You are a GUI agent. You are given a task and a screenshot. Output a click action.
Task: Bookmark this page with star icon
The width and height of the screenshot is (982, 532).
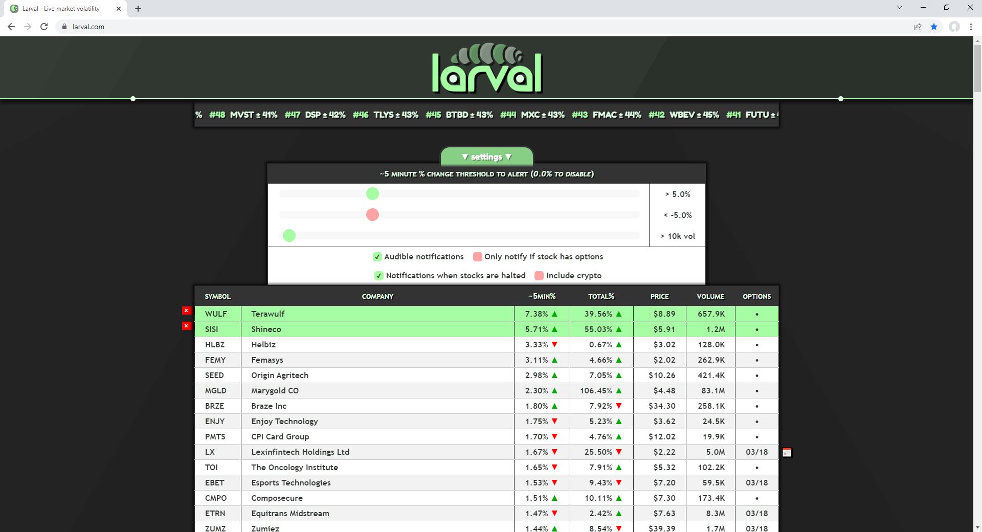[934, 27]
